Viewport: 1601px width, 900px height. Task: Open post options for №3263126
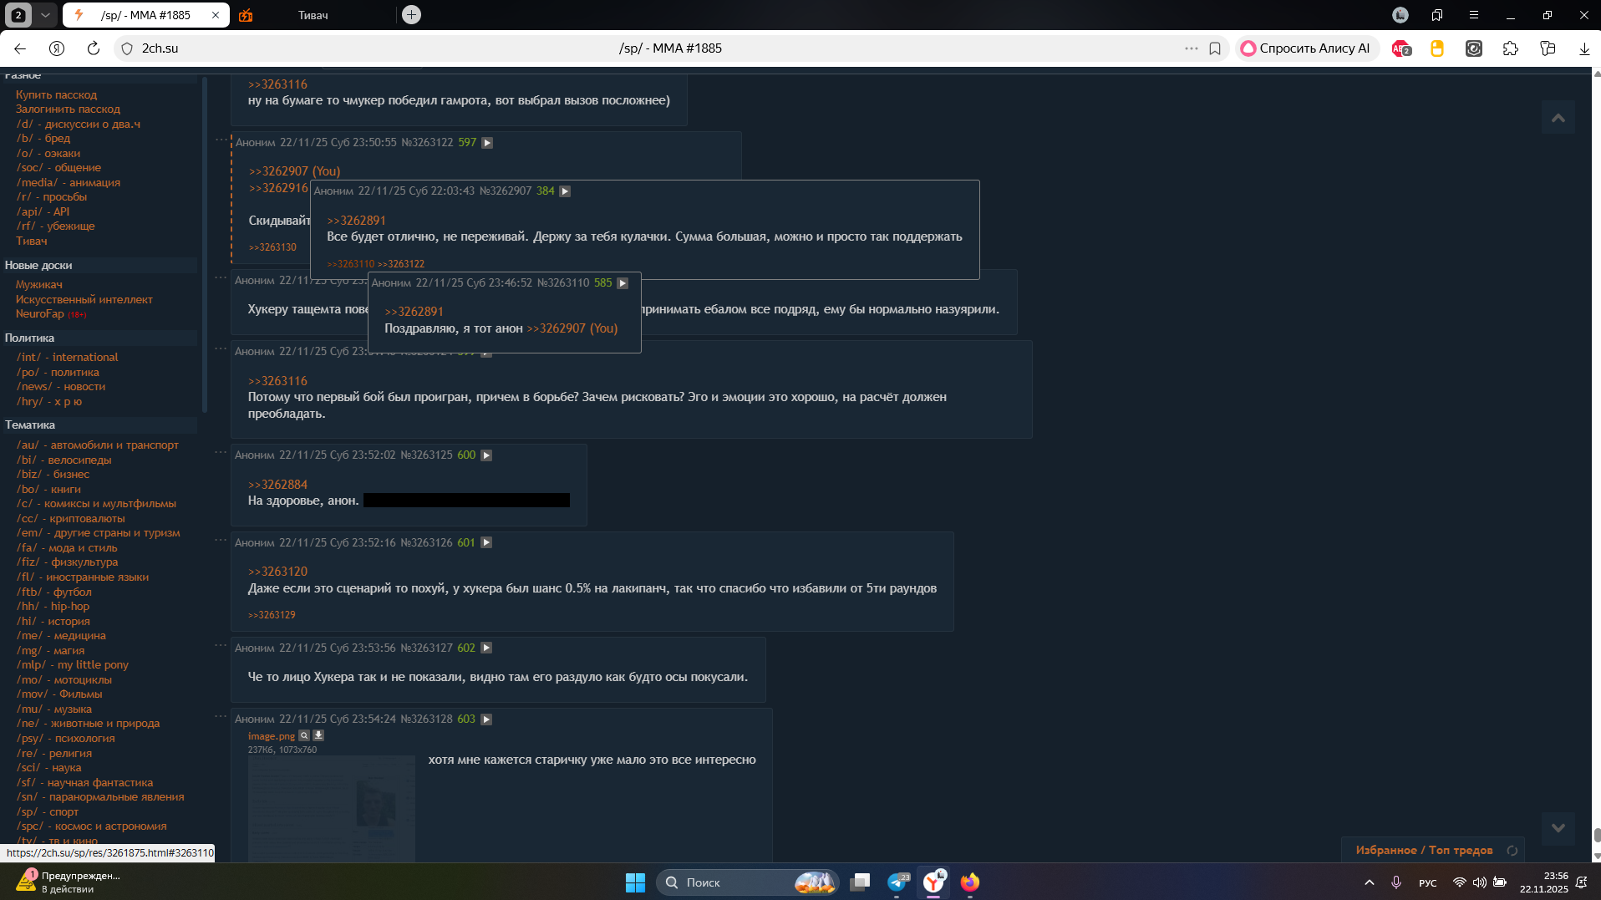[486, 543]
